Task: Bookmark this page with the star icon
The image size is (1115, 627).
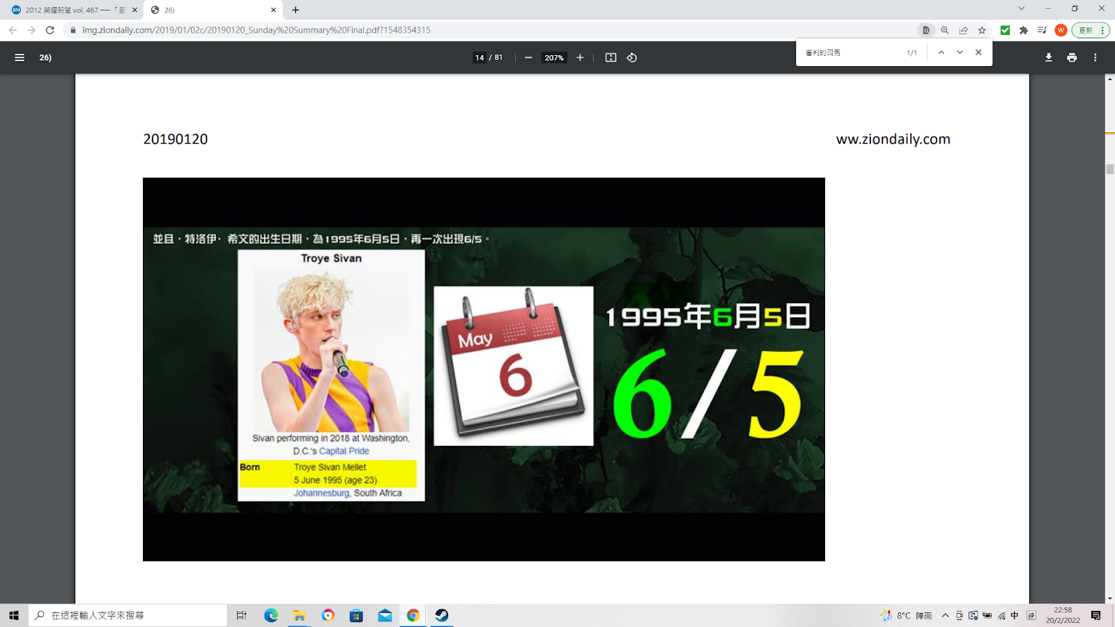Action: [x=982, y=30]
